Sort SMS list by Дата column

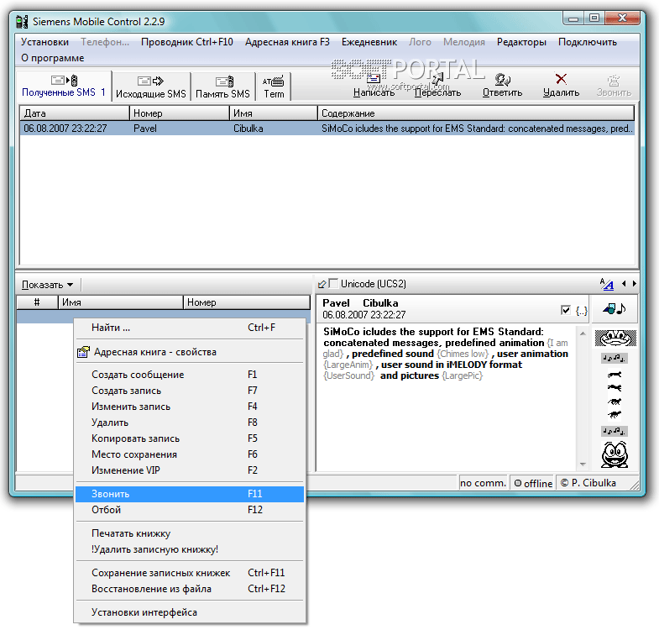click(75, 113)
